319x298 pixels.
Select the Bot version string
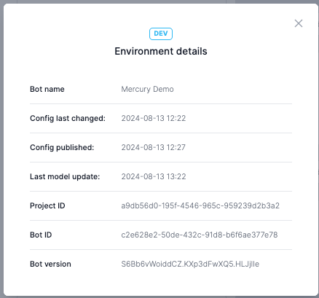[190, 264]
